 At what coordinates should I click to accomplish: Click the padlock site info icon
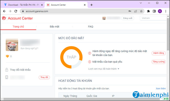tap(23, 11)
